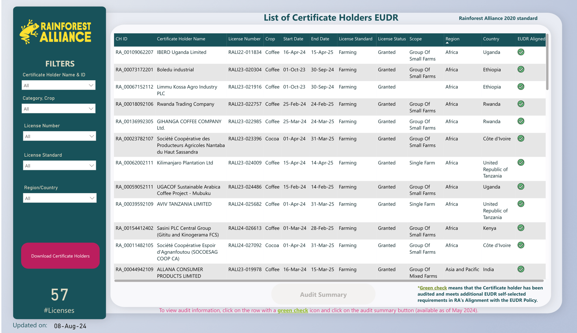Sort by Certificate Holder Name header

(181, 39)
